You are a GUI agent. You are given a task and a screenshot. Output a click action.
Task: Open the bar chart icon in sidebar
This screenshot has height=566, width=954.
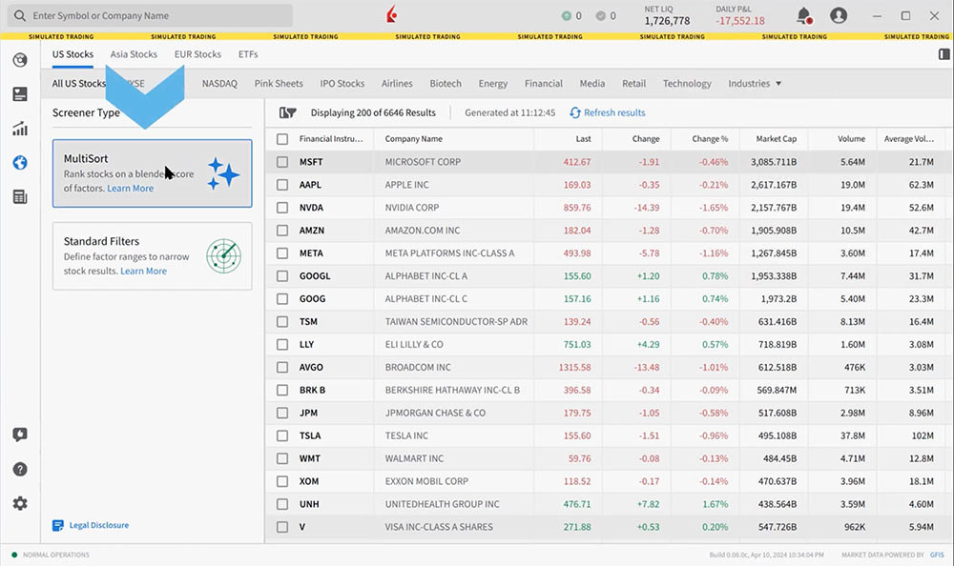click(20, 129)
